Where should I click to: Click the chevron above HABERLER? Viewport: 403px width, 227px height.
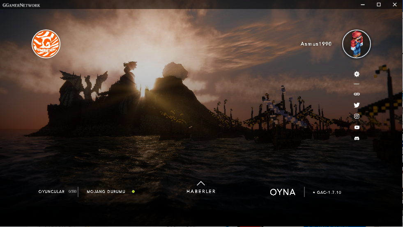(201, 183)
